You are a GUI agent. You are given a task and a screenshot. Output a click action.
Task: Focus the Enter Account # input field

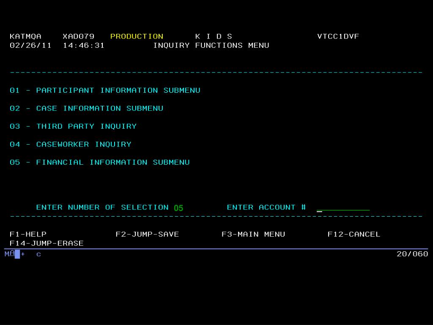click(343, 208)
